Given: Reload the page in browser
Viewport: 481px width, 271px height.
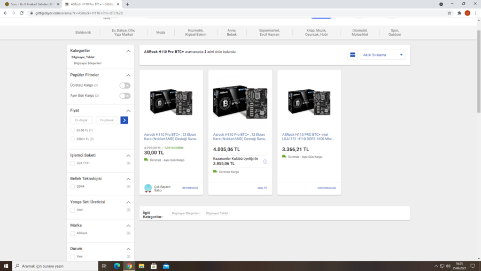Looking at the screenshot, I should [x=21, y=13].
